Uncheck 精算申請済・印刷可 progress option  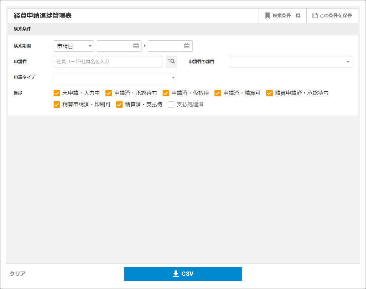pyautogui.click(x=56, y=105)
